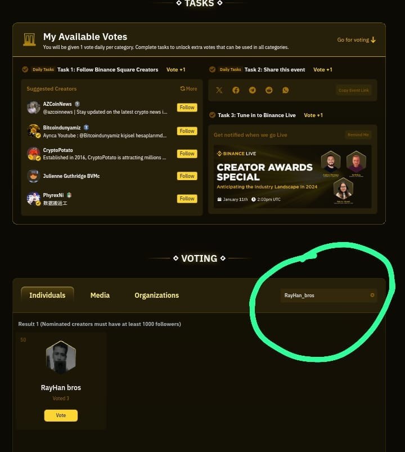405x452 pixels.
Task: Switch to the Media tab
Action: [100, 295]
